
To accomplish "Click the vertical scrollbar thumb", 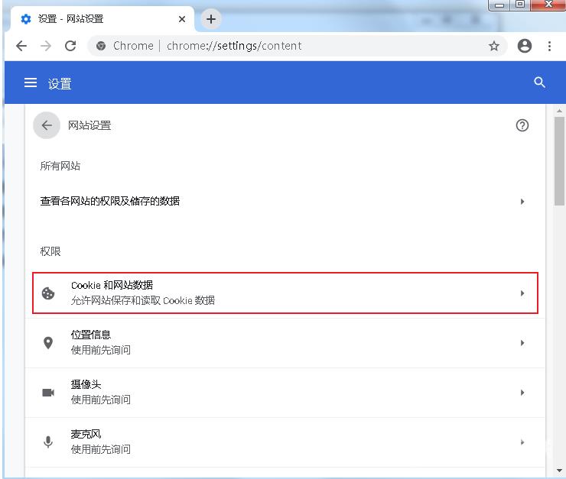I will tap(559, 160).
